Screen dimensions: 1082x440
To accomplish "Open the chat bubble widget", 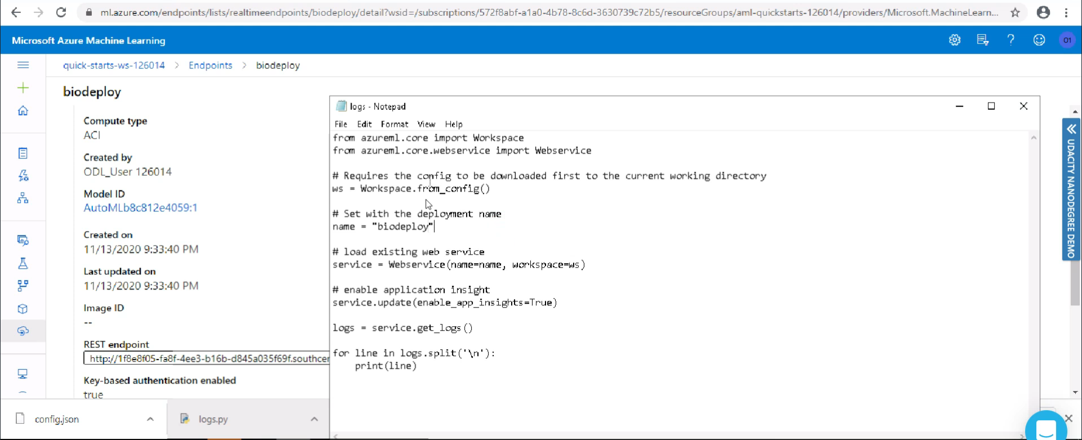I will click(1046, 427).
